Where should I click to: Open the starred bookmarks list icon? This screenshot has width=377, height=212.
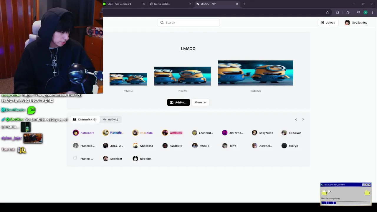348,12
